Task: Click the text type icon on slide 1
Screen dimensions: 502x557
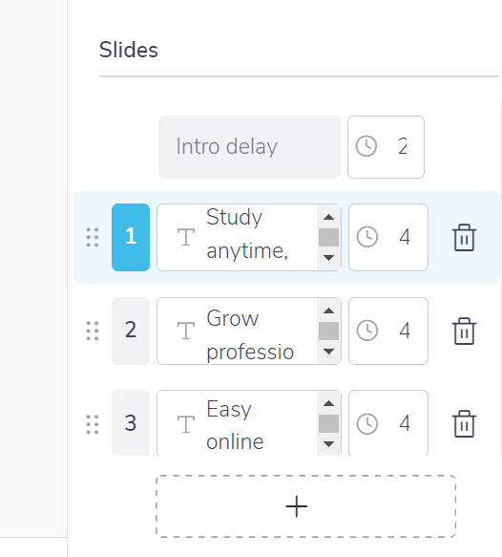Action: pos(186,237)
